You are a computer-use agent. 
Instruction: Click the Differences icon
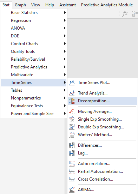(72, 145)
